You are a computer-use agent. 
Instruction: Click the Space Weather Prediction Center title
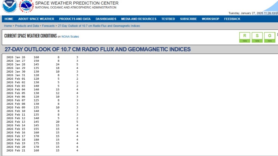coord(77,3)
